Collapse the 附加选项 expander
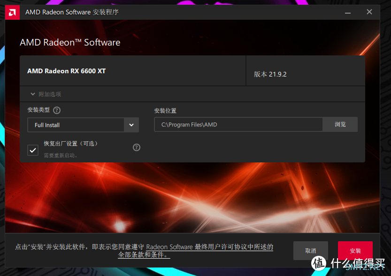Image resolution: width=391 pixels, height=276 pixels. tap(33, 94)
